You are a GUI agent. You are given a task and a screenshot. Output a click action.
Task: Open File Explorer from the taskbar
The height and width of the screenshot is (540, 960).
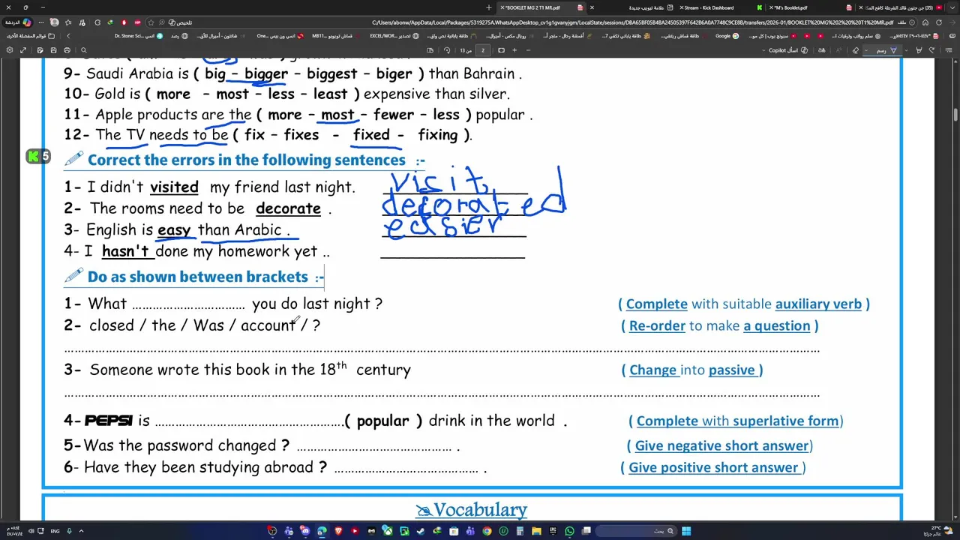536,531
